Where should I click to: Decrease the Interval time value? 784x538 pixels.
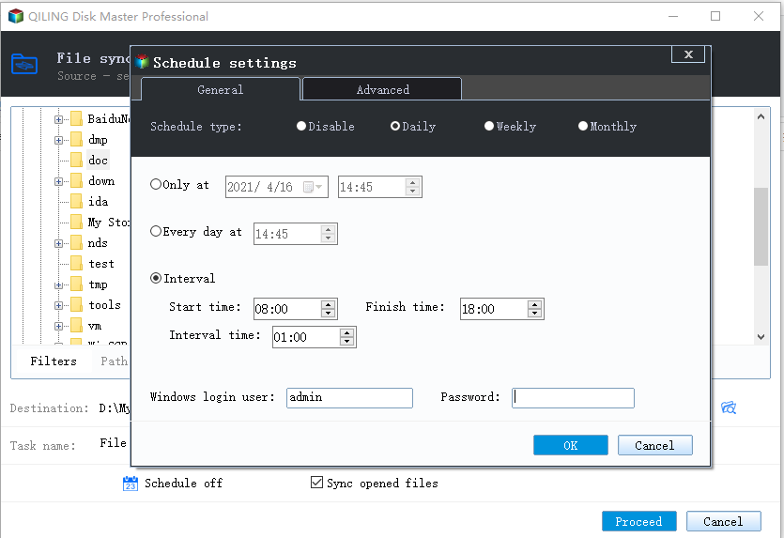click(x=346, y=341)
